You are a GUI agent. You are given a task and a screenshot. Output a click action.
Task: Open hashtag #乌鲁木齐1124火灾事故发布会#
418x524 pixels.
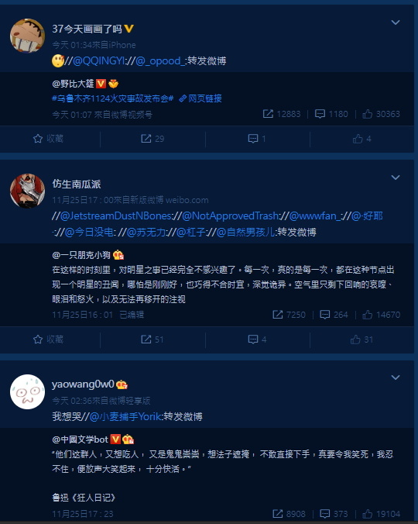(113, 98)
